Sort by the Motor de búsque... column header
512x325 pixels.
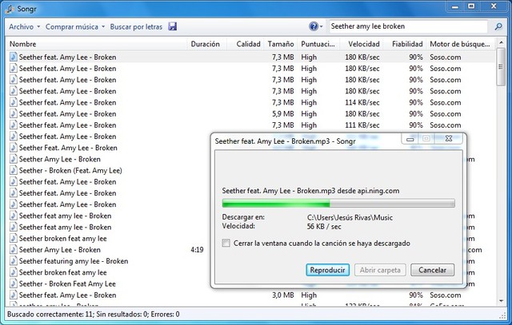[x=460, y=44]
